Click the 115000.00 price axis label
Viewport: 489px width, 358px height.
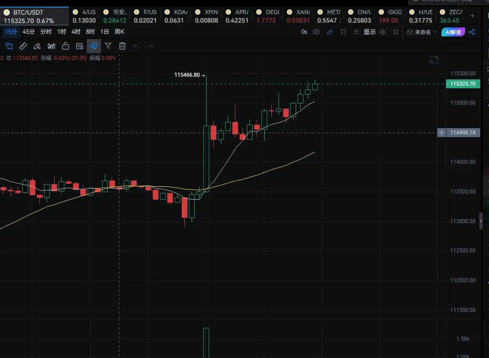pos(463,102)
